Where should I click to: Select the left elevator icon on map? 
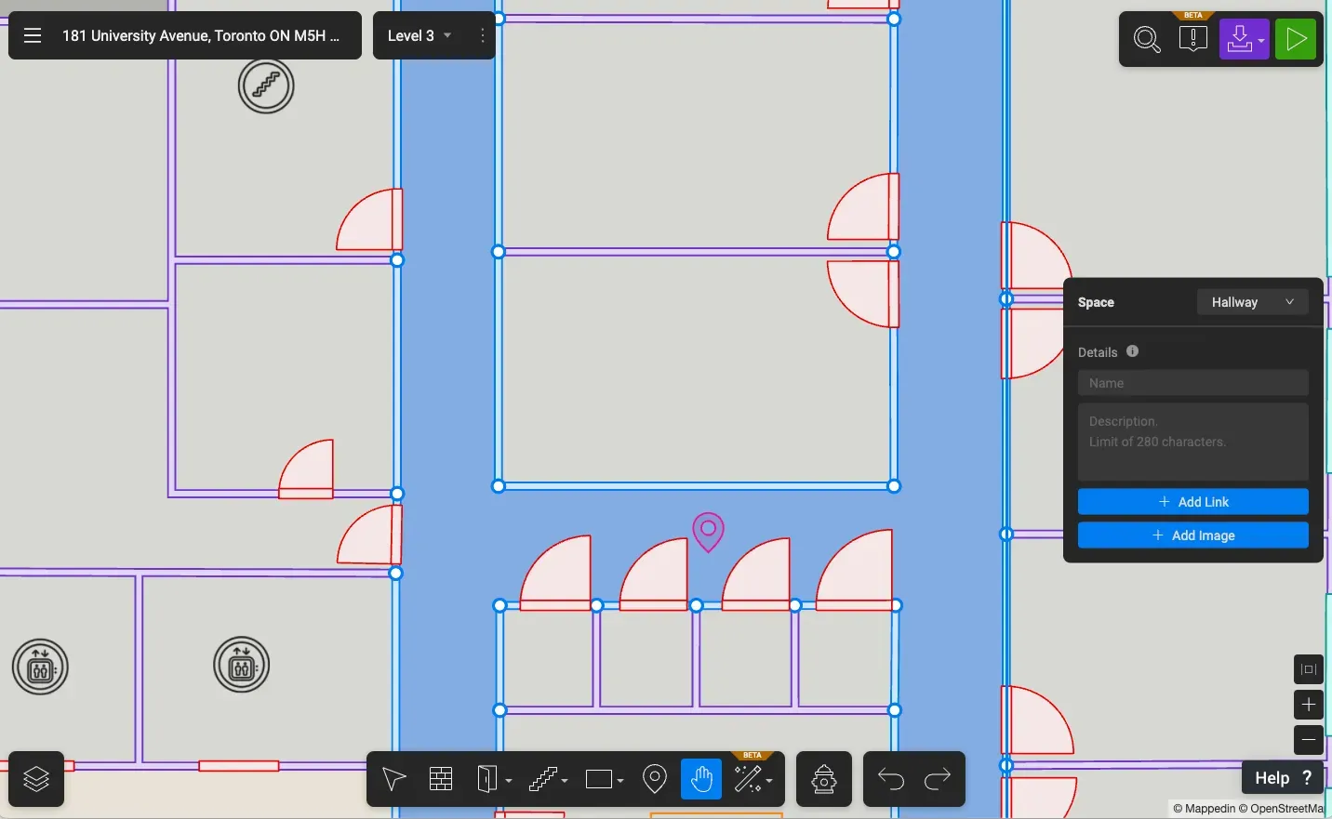(40, 667)
